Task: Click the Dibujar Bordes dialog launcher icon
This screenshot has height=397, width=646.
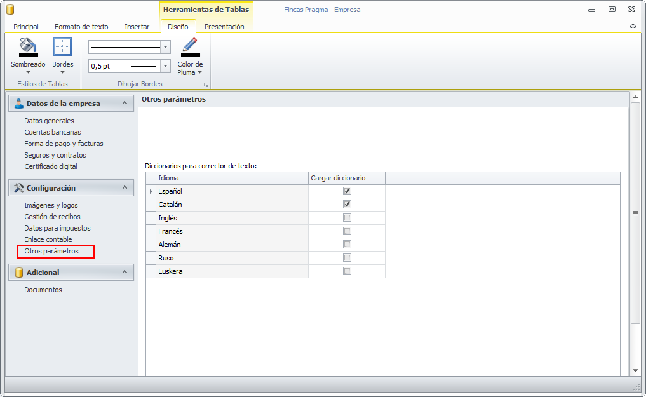Action: [205, 84]
